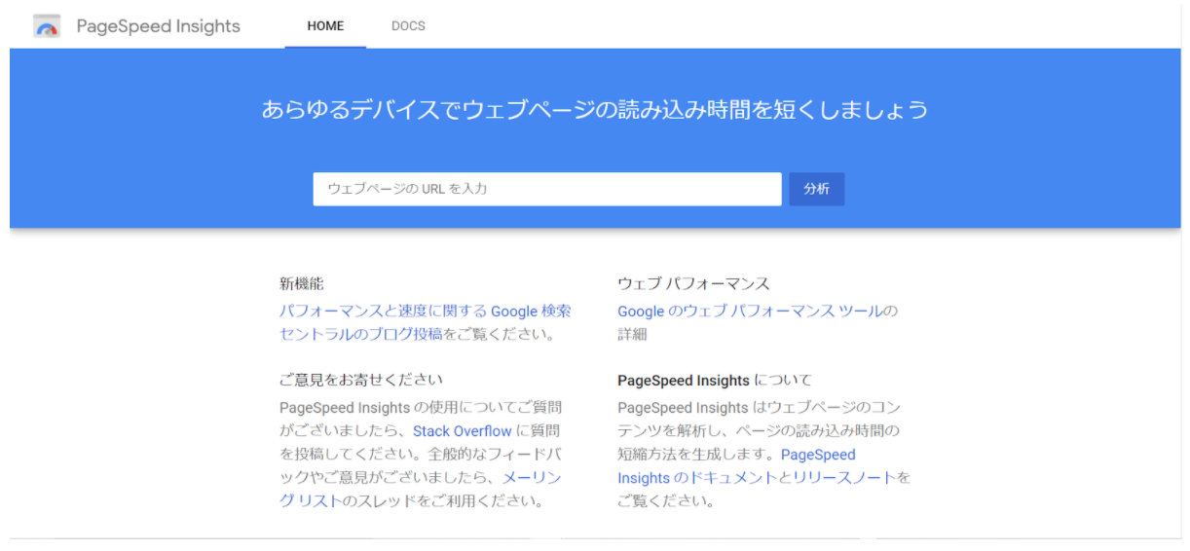Click the 新機能 heading
Screen dimensions: 1190x551
301,284
